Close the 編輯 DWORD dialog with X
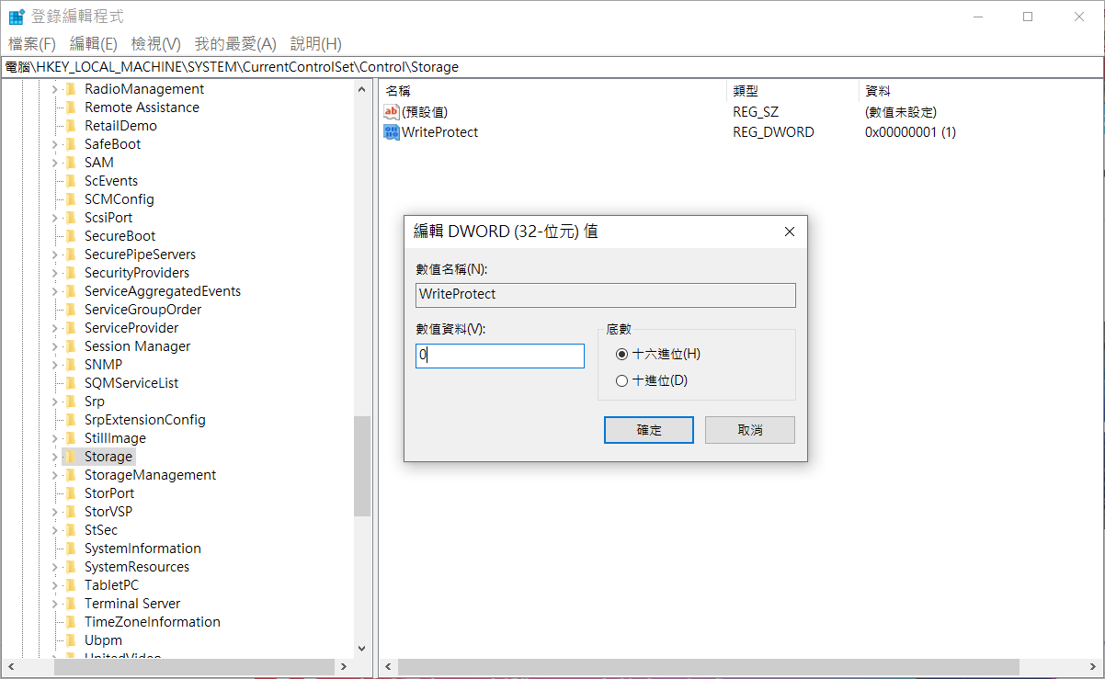The image size is (1105, 679). click(x=789, y=232)
